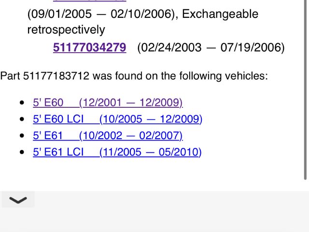Collapse the panel with the down chevron
Screen dimensions: 309x232
tap(18, 200)
